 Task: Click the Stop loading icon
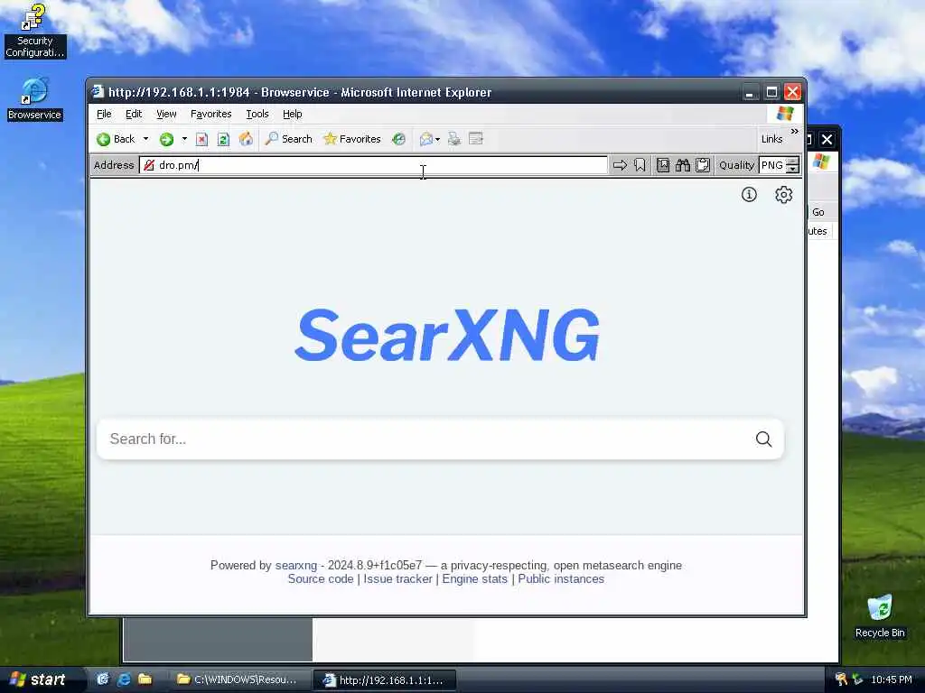click(201, 139)
